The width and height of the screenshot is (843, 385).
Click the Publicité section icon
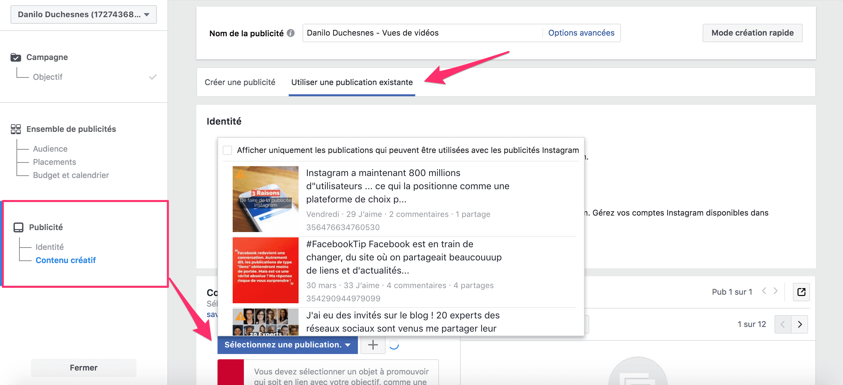tap(18, 227)
